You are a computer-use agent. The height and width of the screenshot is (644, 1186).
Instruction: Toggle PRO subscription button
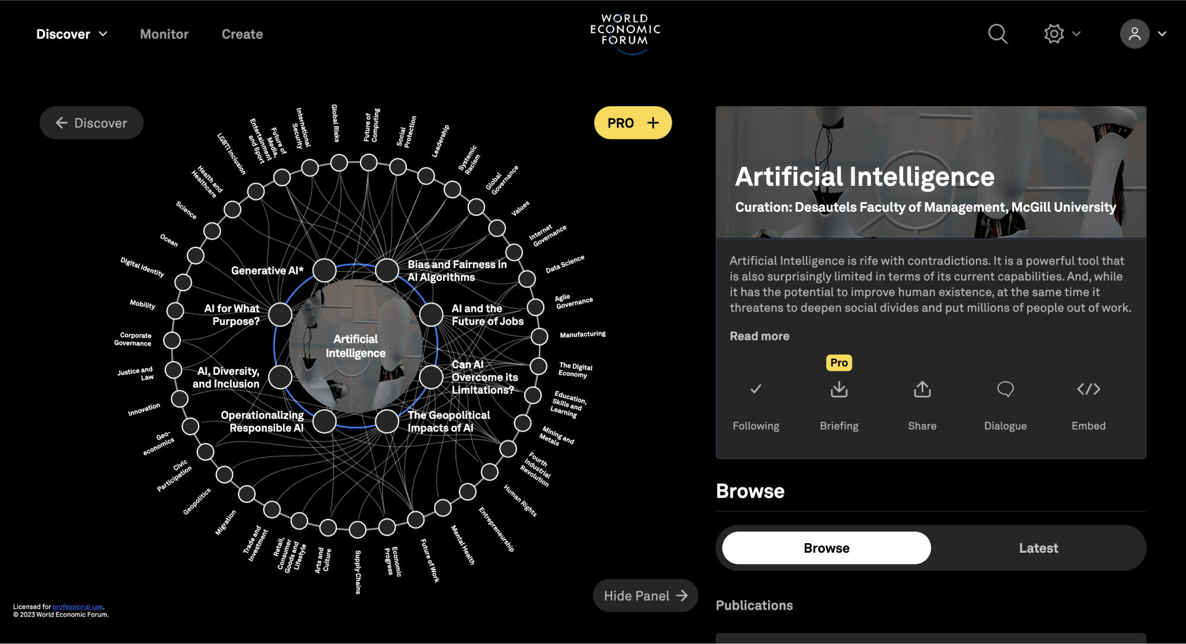pos(632,122)
